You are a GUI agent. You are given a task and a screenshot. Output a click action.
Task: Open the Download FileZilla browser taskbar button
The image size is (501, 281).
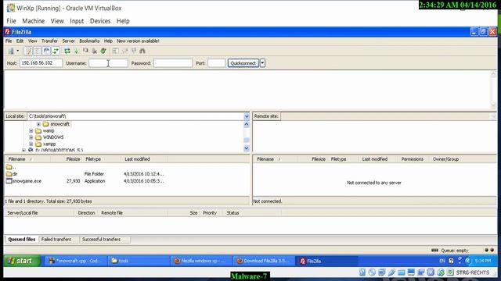[264, 261]
